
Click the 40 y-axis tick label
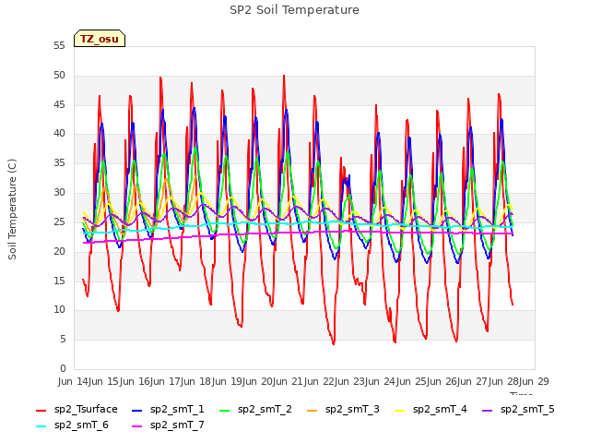(59, 133)
